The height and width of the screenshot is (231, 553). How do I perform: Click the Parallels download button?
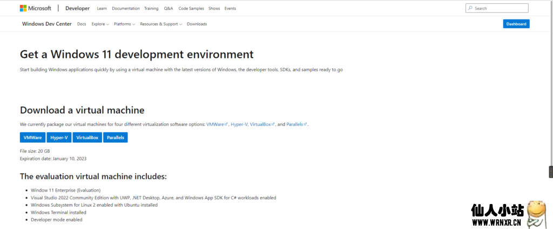(115, 138)
